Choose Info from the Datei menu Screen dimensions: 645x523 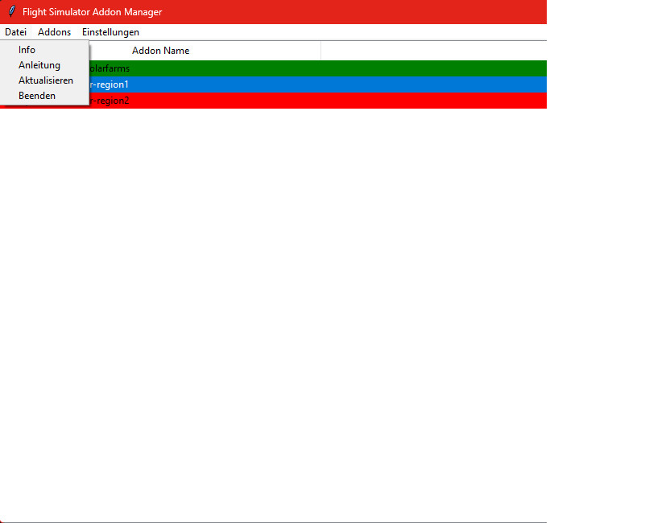pyautogui.click(x=27, y=50)
